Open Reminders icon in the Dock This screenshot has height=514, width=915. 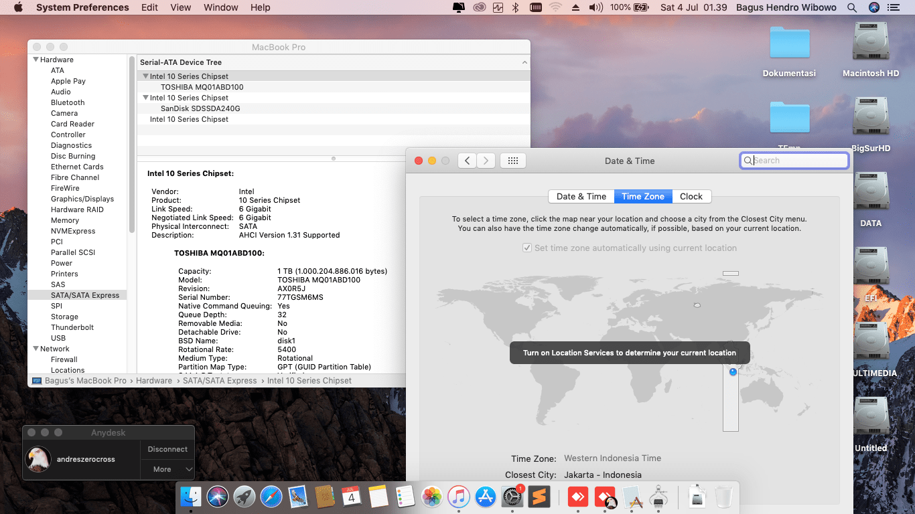click(x=405, y=497)
